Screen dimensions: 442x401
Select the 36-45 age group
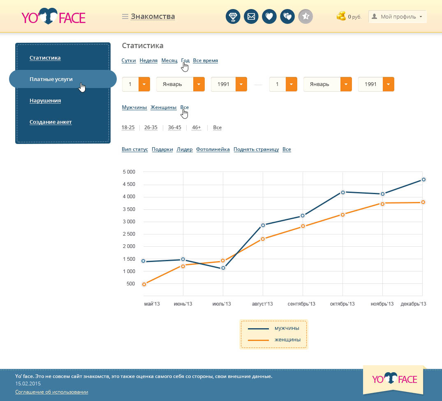[174, 127]
